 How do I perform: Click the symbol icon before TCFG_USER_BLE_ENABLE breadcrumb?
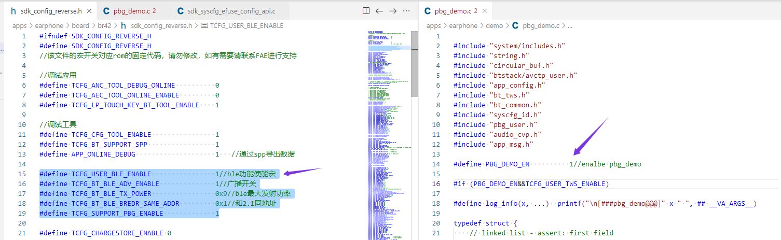(204, 25)
